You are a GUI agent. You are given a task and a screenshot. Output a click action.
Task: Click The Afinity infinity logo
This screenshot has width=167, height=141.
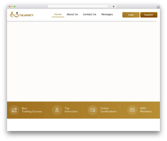point(14,15)
